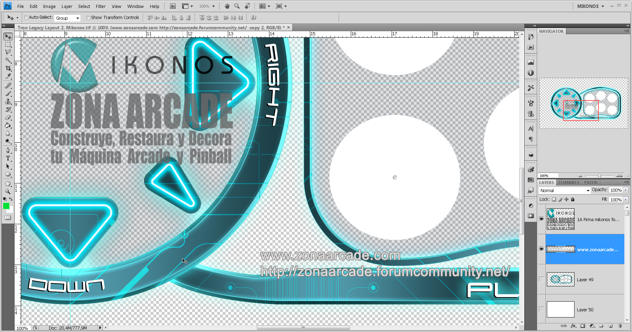Open the Info panel icon
632x332 pixels.
coord(531,73)
